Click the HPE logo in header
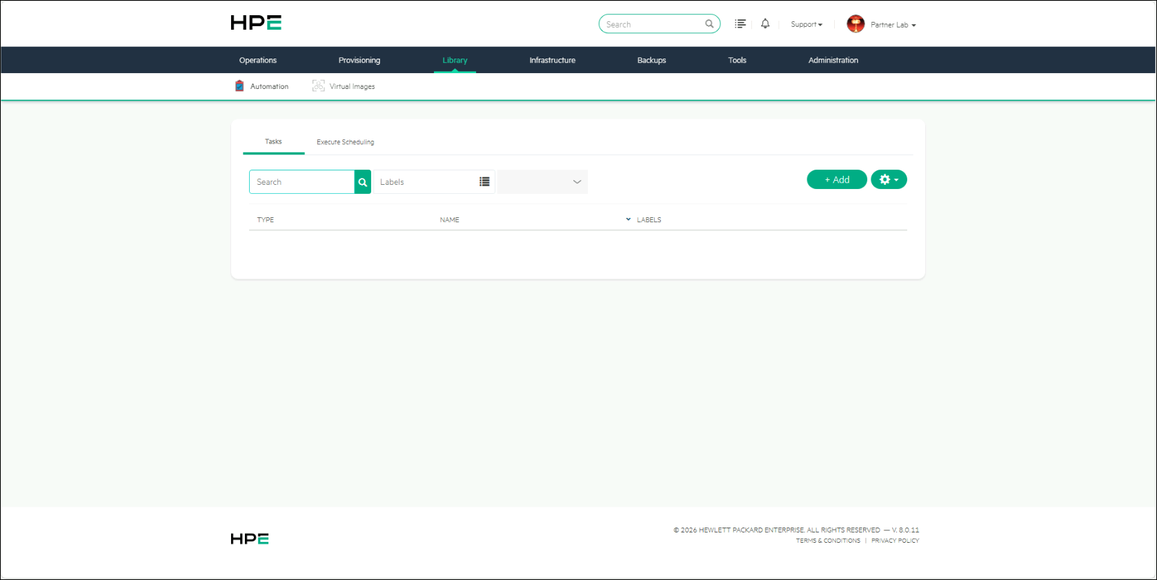This screenshot has width=1157, height=580. click(x=256, y=23)
